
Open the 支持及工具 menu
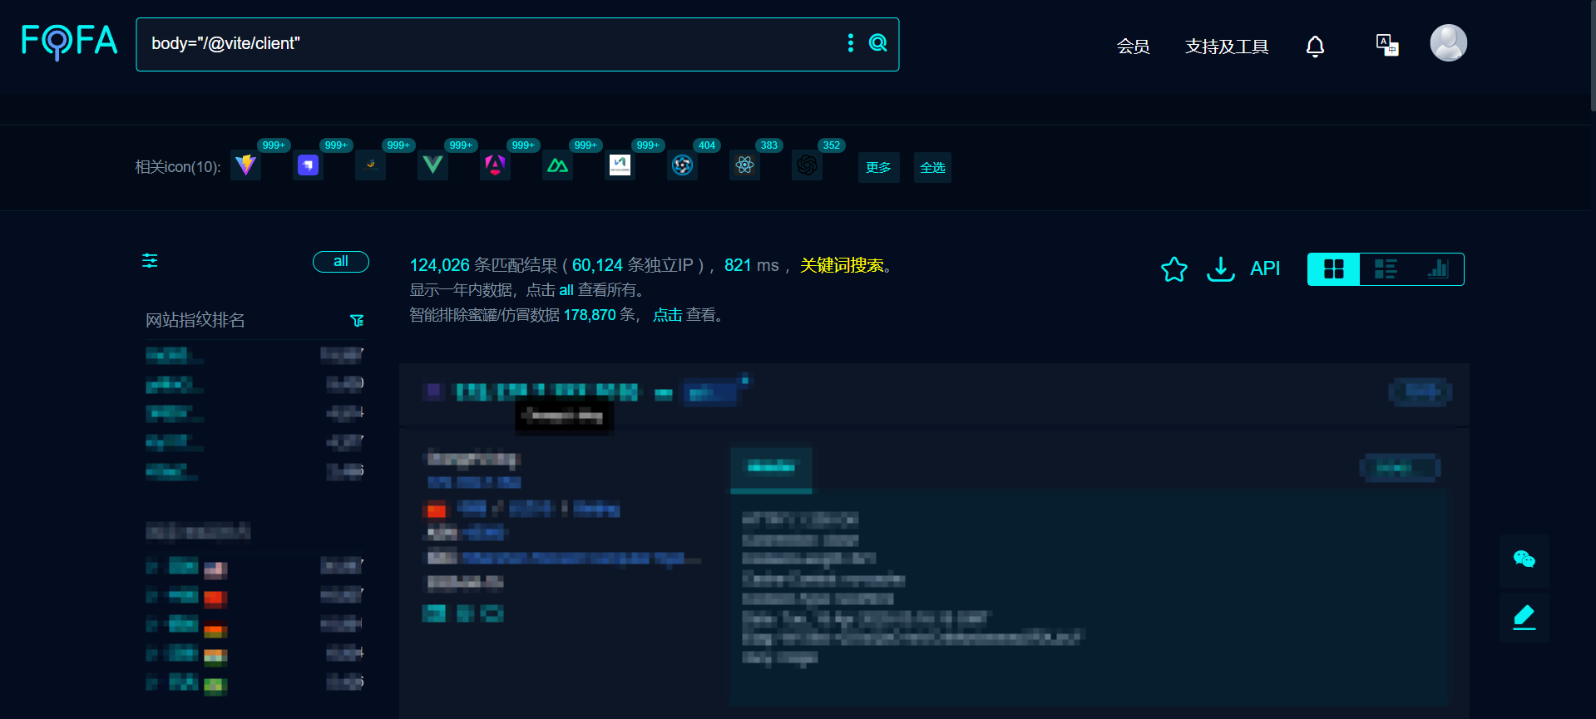point(1226,47)
